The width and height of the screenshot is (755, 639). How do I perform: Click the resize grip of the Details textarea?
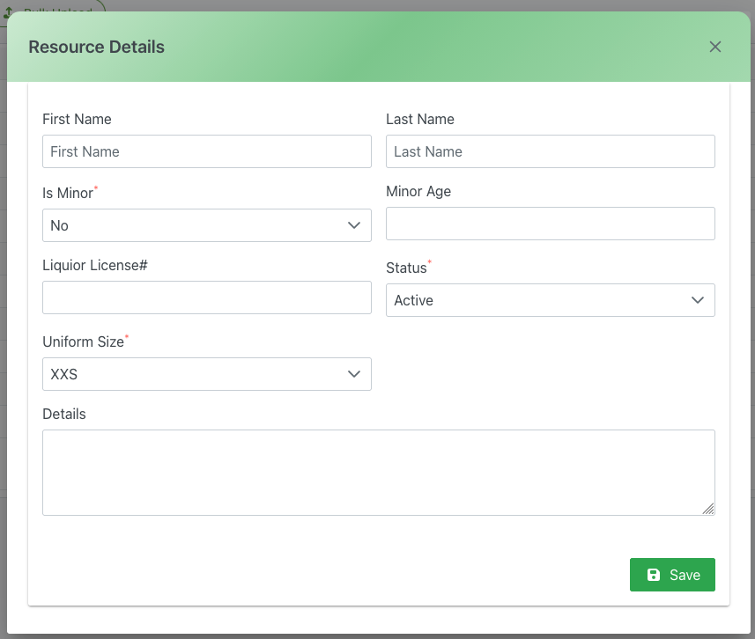tap(710, 509)
